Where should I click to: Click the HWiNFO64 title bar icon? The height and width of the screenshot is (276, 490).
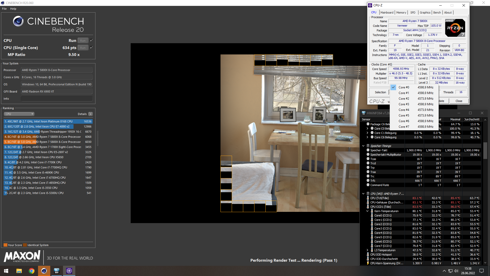click(x=364, y=113)
